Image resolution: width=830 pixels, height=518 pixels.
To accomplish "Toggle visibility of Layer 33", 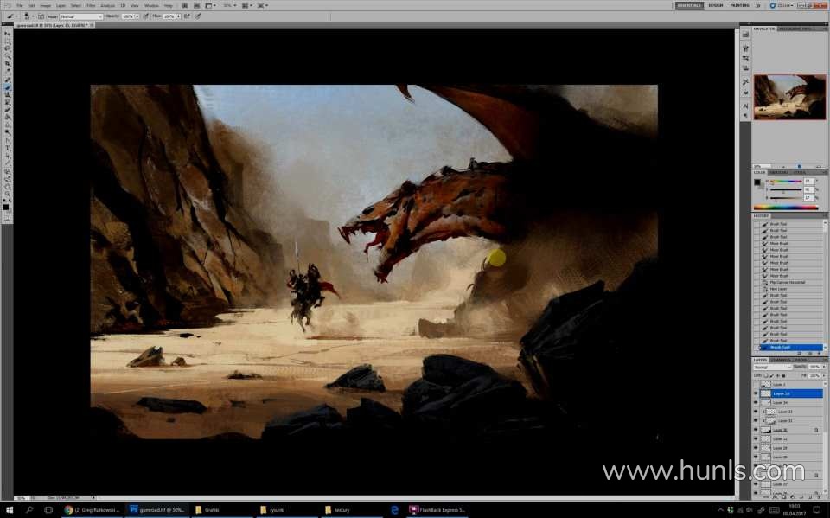I will (756, 412).
